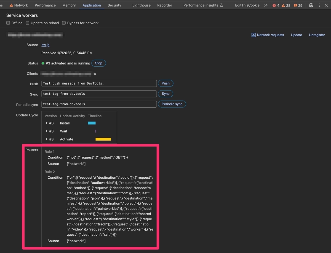The image size is (331, 253).
Task: Open the EditThisCookie tab
Action: tap(247, 5)
